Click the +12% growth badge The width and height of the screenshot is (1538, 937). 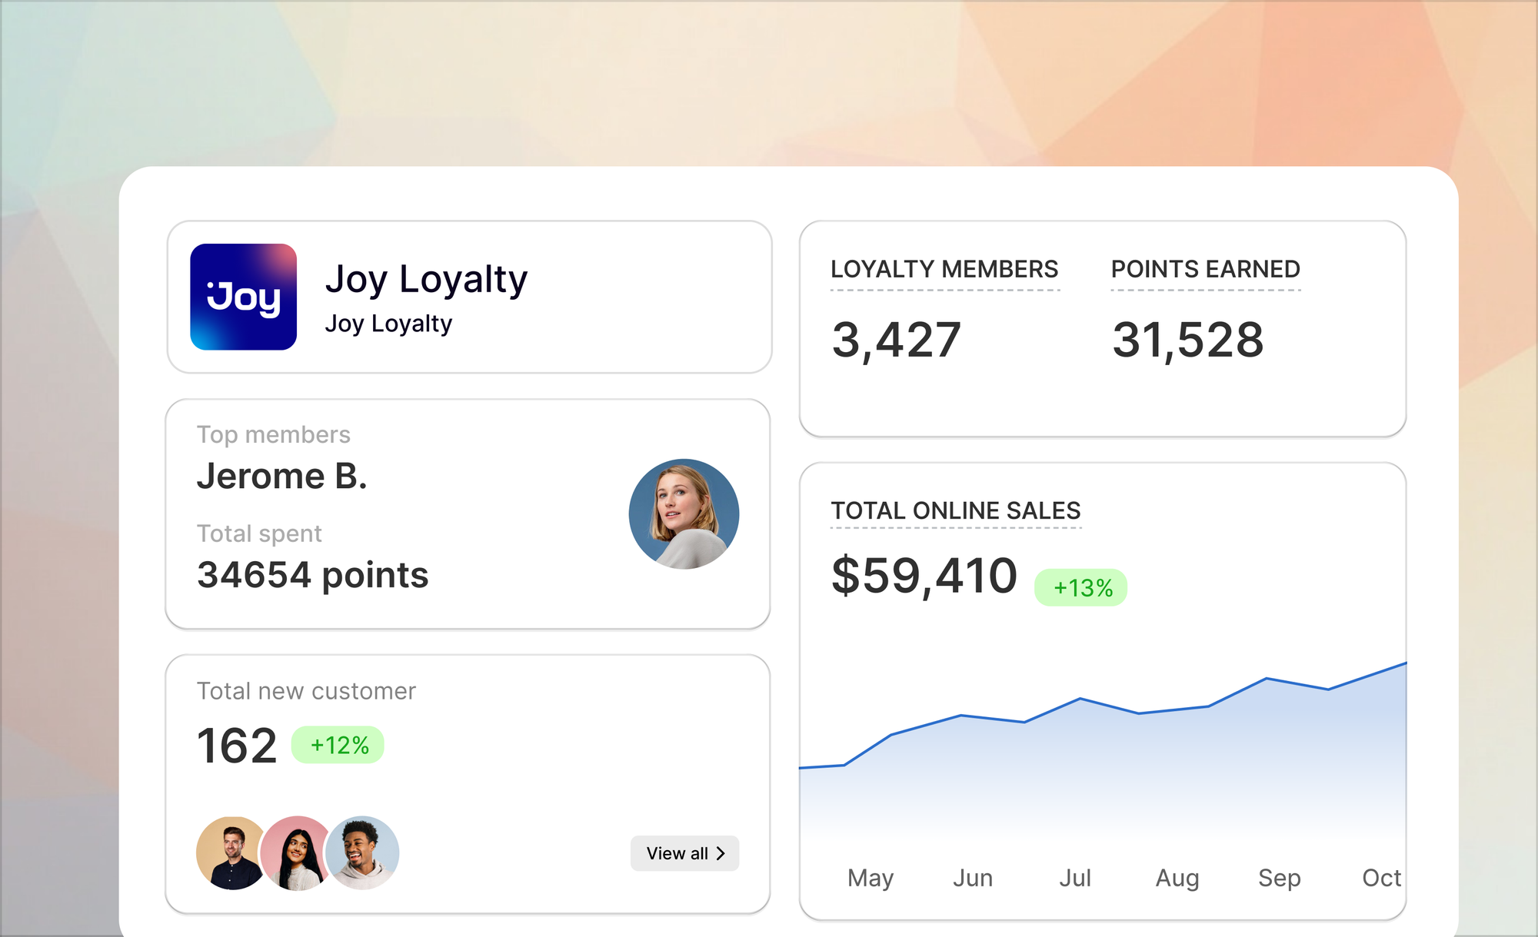point(338,745)
